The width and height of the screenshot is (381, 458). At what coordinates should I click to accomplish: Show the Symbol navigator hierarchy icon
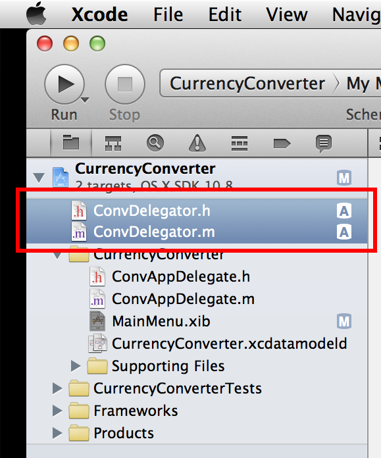click(x=113, y=143)
